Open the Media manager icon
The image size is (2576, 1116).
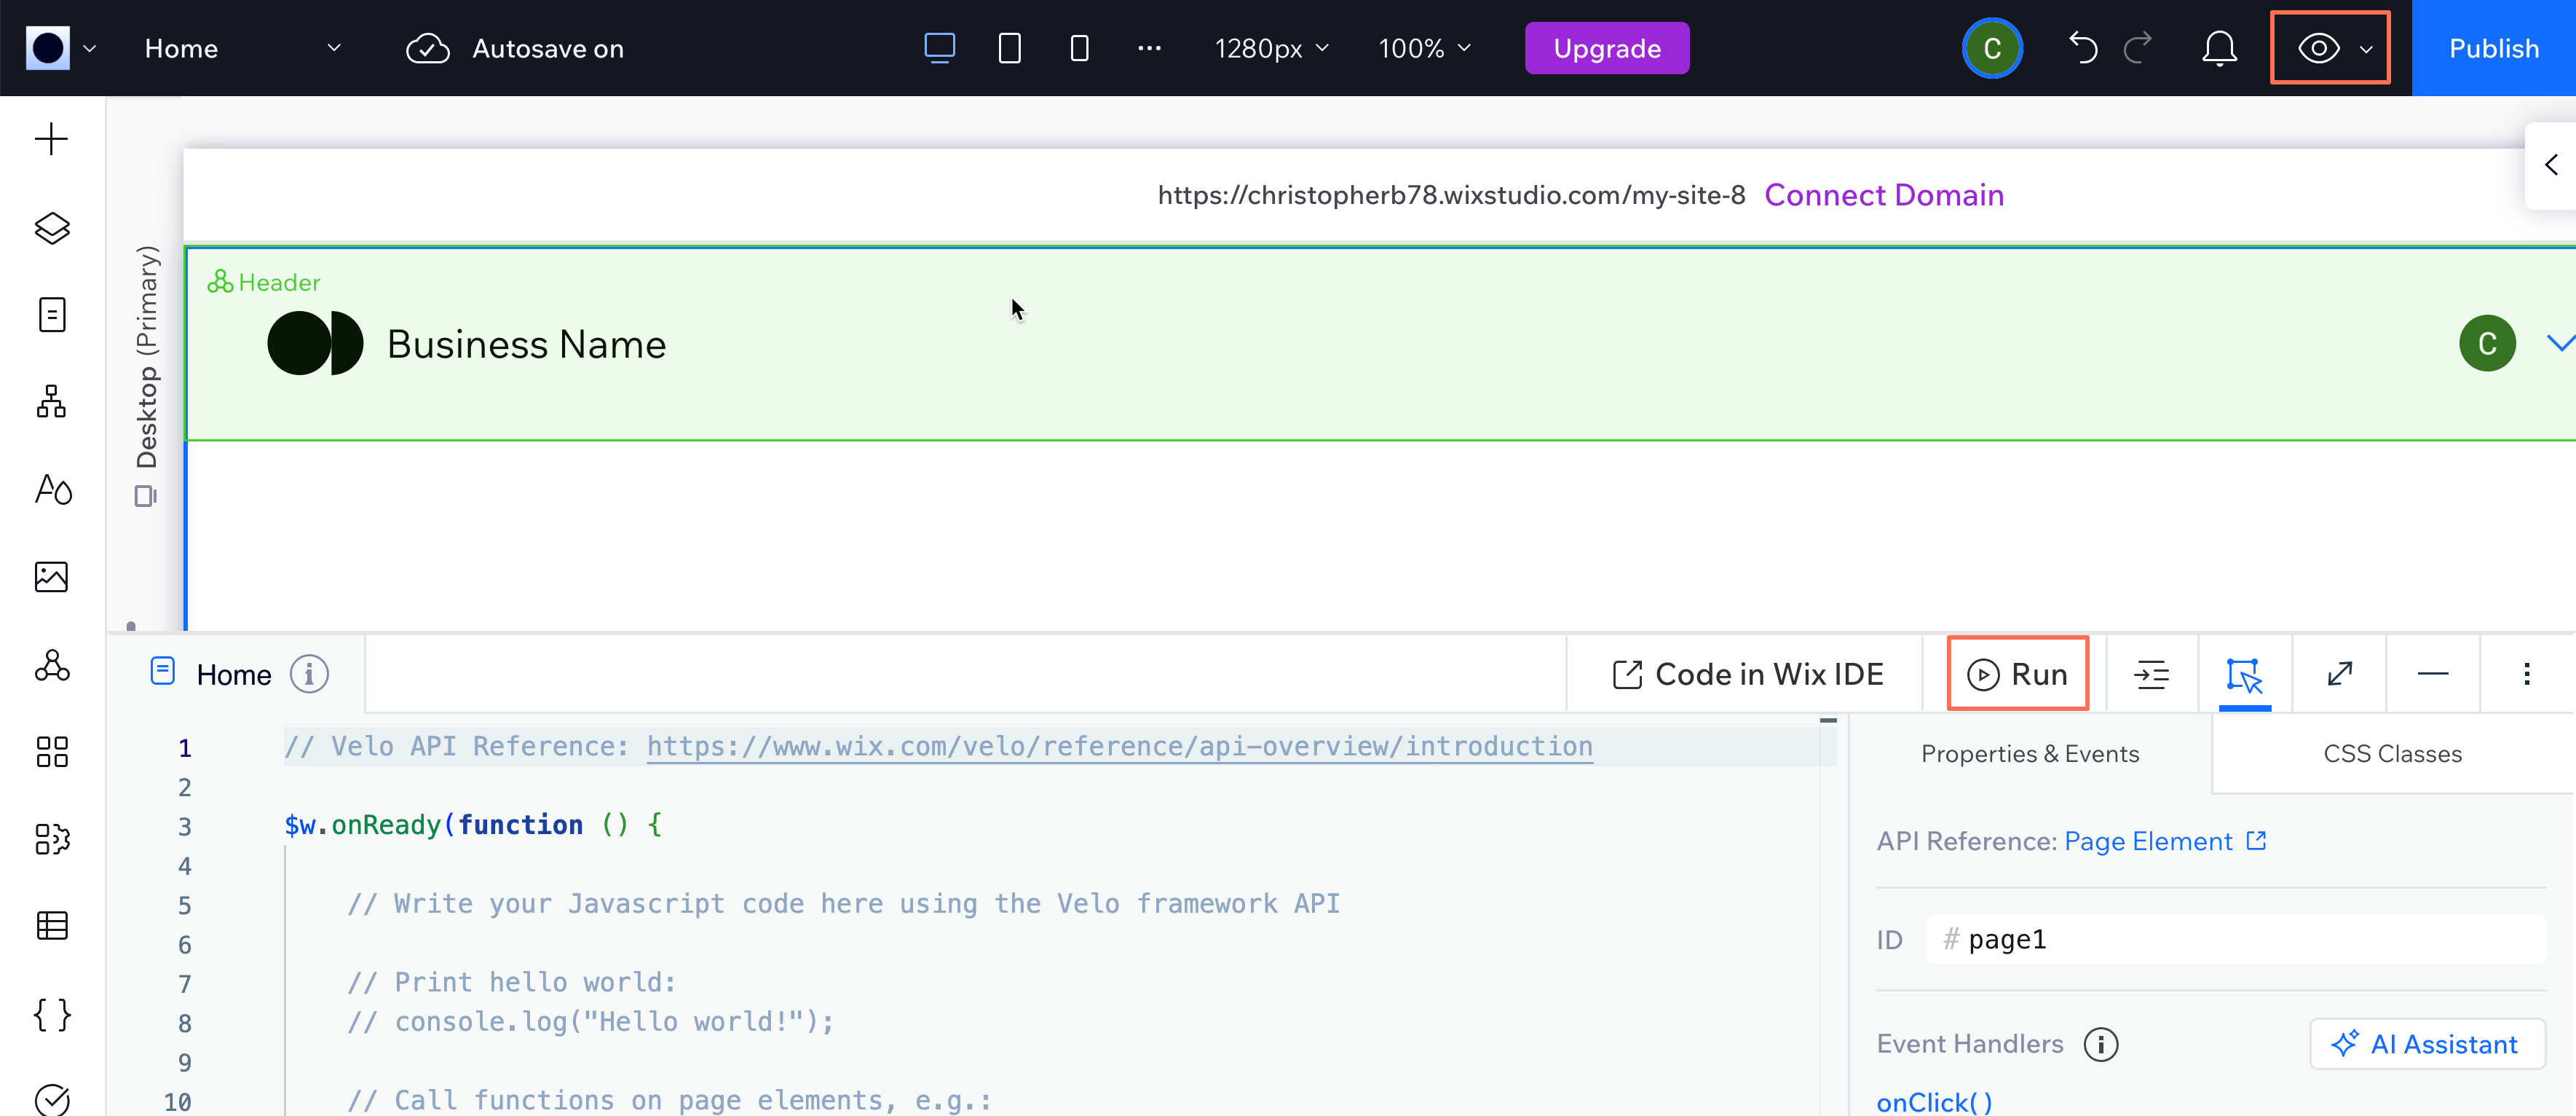tap(51, 576)
